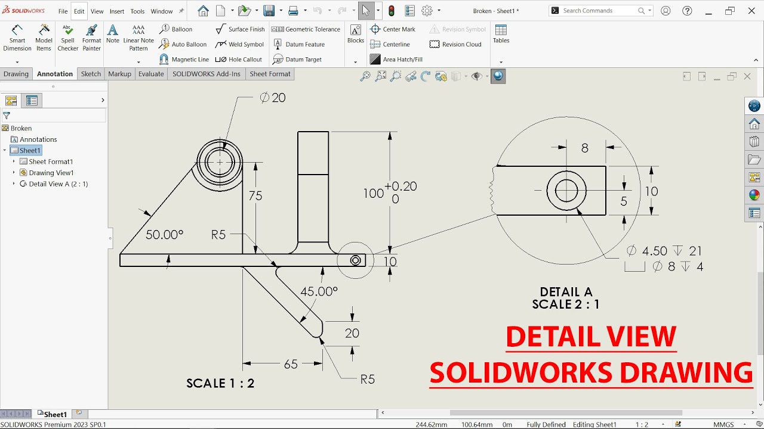This screenshot has width=764, height=429.
Task: Open the Options gear icon
Action: coord(427,11)
